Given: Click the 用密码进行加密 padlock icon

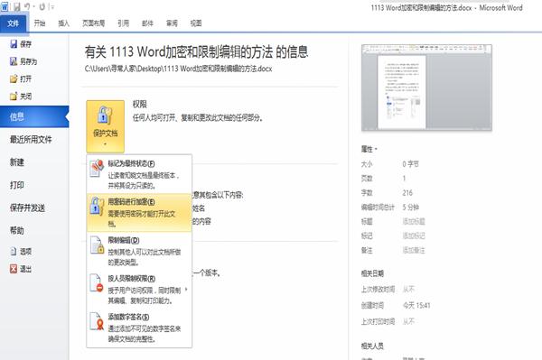Looking at the screenshot, I should [x=98, y=207].
